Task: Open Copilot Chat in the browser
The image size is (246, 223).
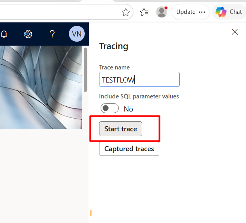Action: click(229, 12)
